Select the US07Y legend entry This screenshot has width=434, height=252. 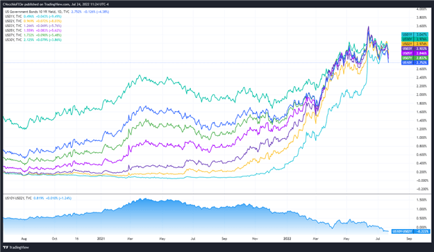[33, 35]
